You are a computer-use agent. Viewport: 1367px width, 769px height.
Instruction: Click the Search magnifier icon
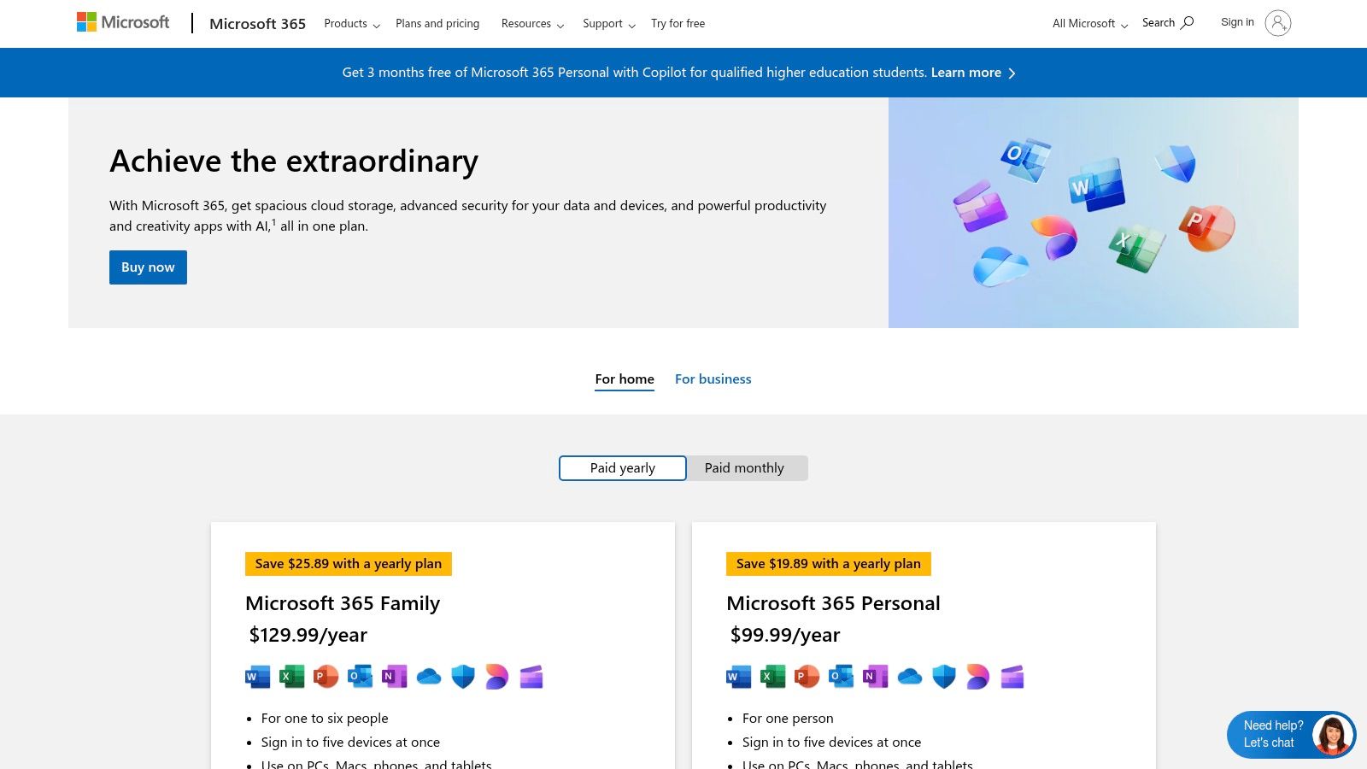(1187, 23)
